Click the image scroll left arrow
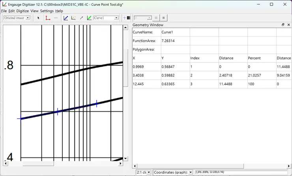Screen dimensions: 292x176 (6, 163)
